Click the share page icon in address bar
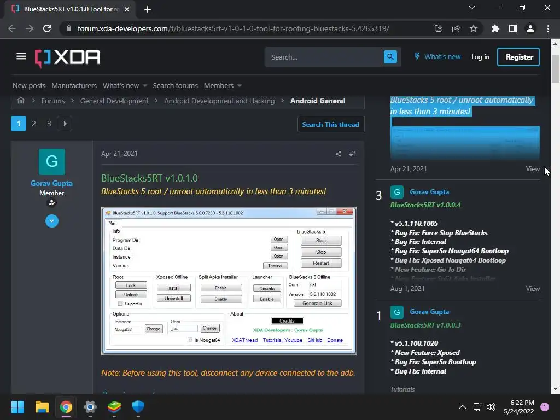This screenshot has width=560, height=420. click(x=456, y=28)
